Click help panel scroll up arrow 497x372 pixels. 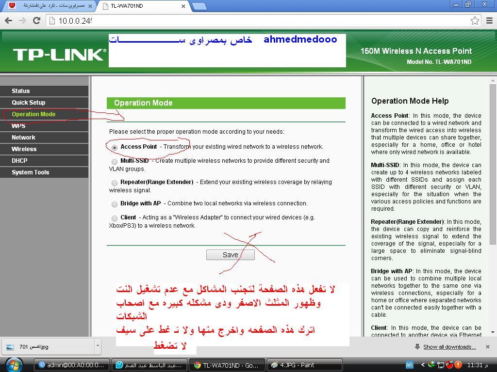click(493, 81)
